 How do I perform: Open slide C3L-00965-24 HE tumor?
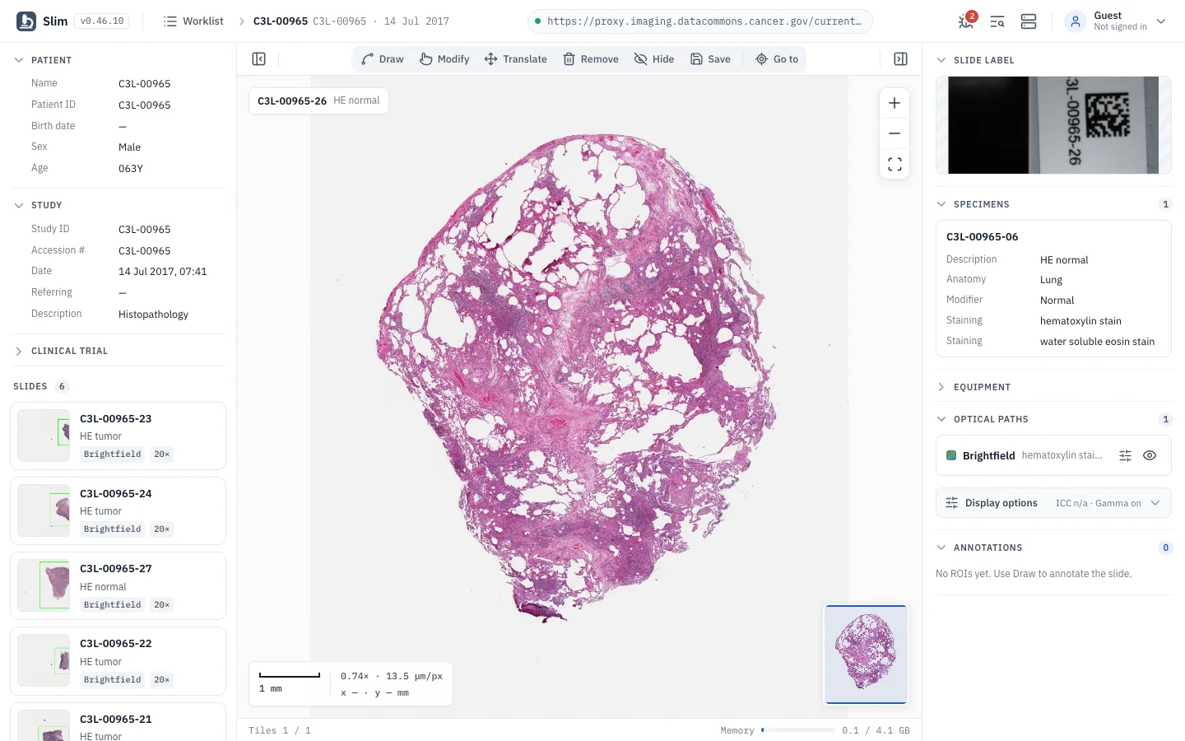pyautogui.click(x=118, y=511)
